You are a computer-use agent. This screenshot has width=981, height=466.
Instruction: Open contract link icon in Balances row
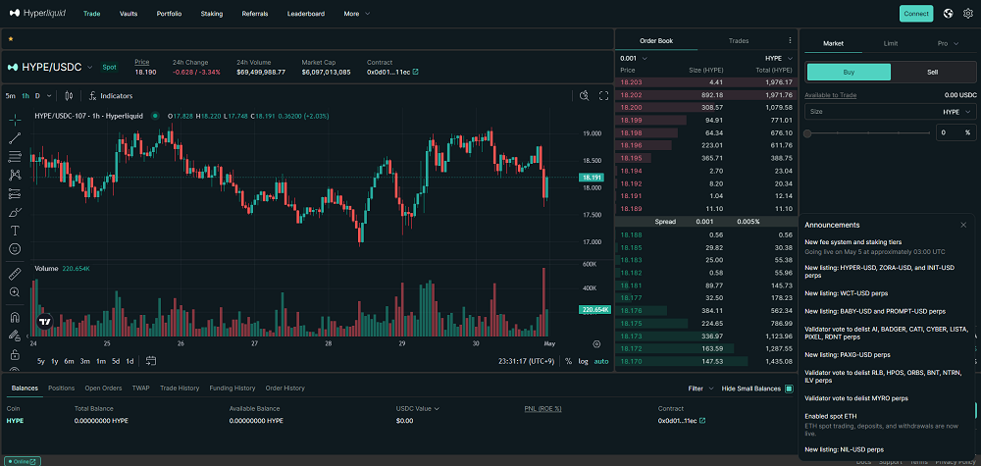(702, 420)
